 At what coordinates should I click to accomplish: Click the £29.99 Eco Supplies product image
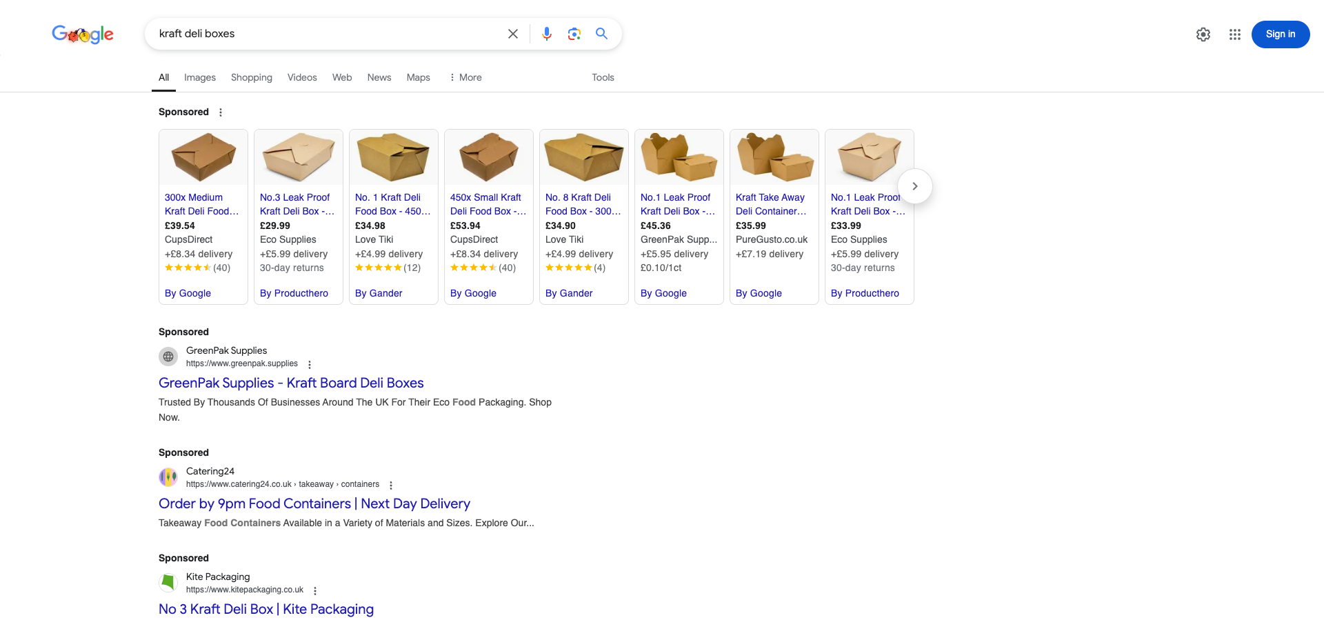coord(299,157)
